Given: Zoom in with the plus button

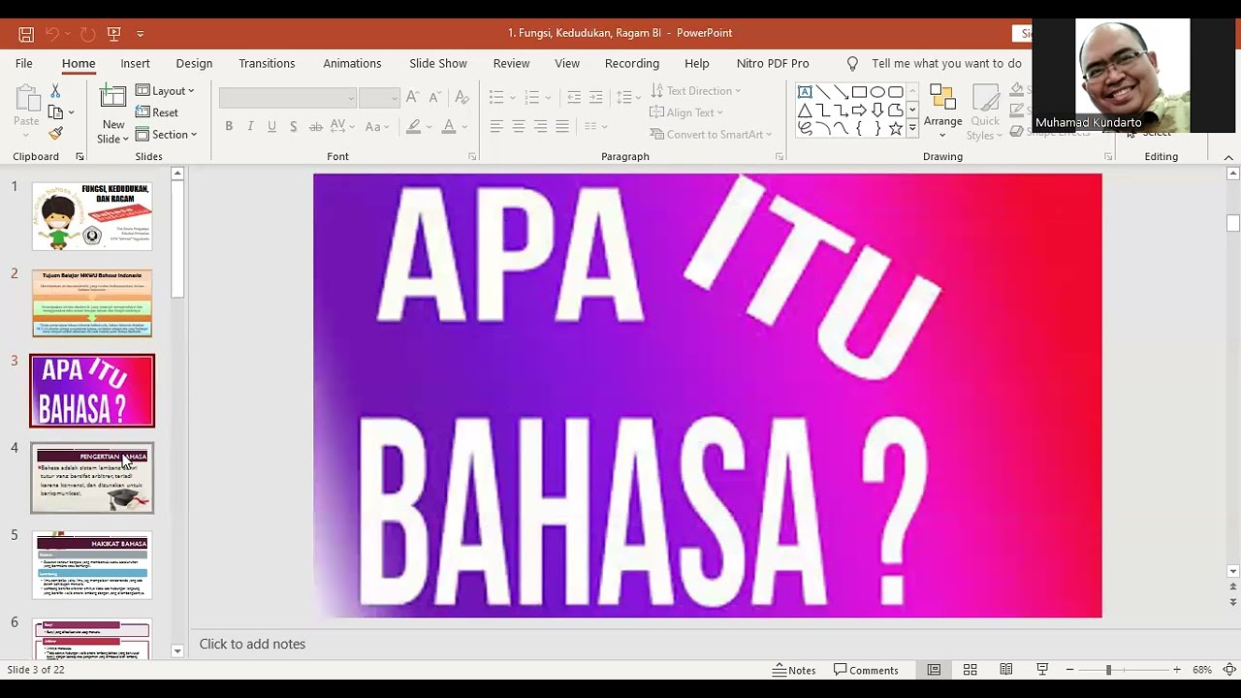Looking at the screenshot, I should tap(1177, 670).
